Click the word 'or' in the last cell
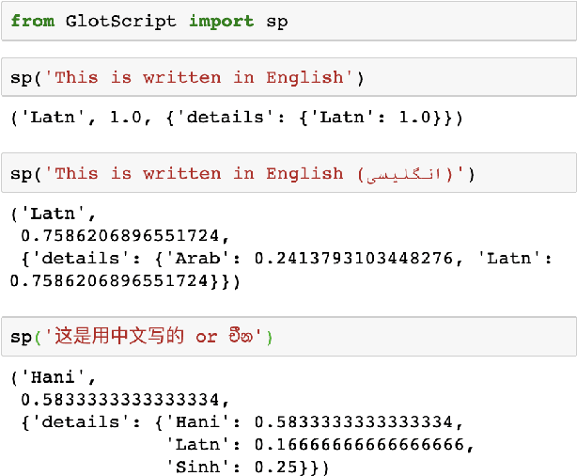Screen dimensions: 577x476 [x=206, y=337]
